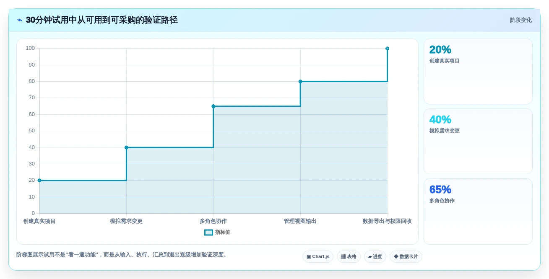The height and width of the screenshot is (279, 549).
Task: Click the 指标值 legend label
Action: tap(223, 232)
